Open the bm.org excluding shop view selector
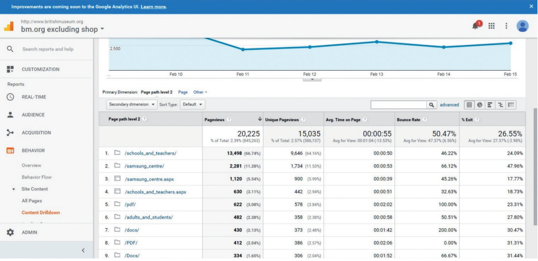 click(63, 30)
